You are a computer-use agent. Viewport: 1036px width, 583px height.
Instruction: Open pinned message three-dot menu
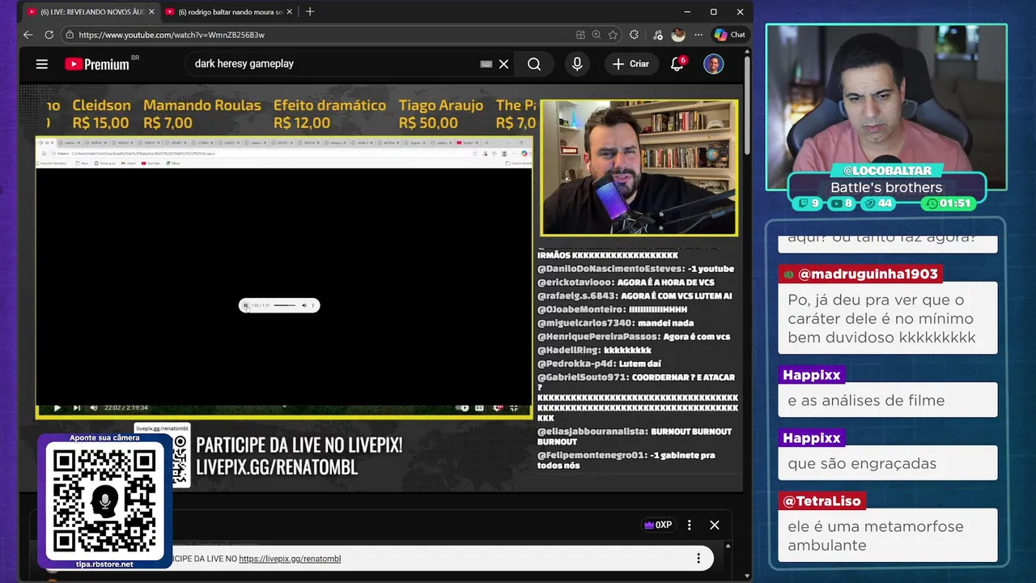698,559
